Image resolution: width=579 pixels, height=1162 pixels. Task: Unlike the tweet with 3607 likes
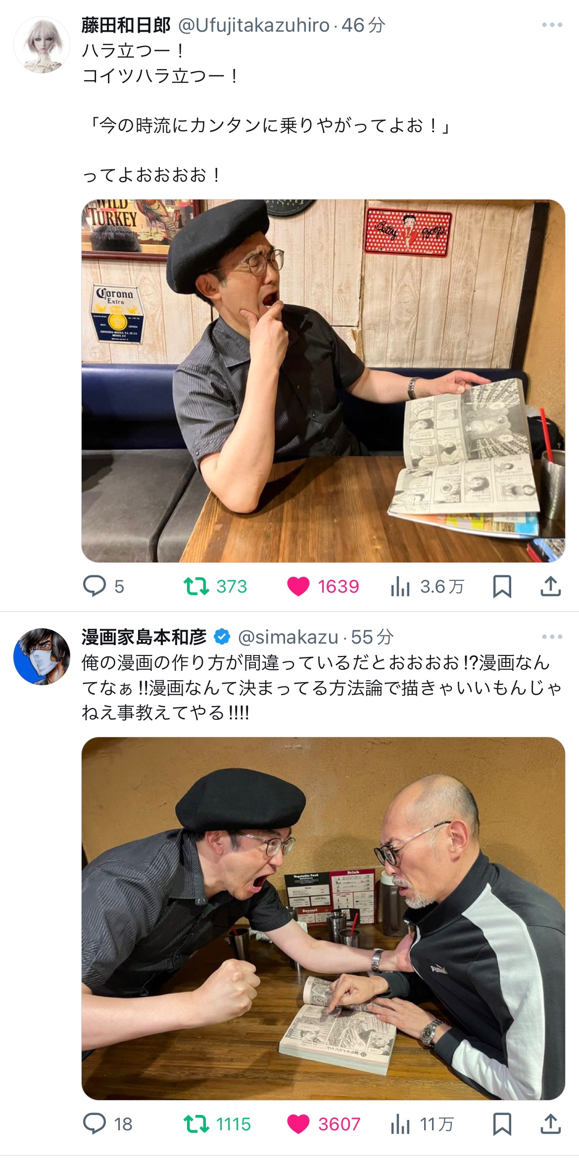[324, 1124]
